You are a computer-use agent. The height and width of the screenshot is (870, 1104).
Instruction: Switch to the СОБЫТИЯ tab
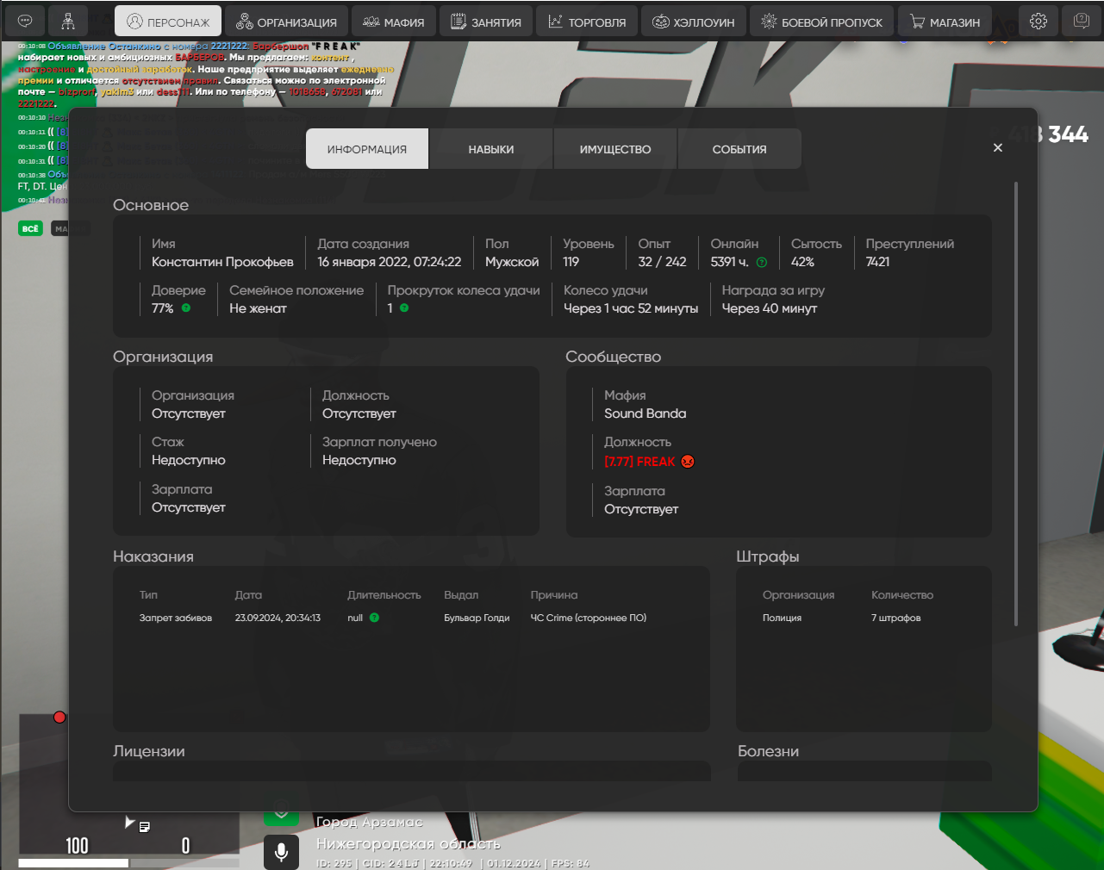point(739,149)
